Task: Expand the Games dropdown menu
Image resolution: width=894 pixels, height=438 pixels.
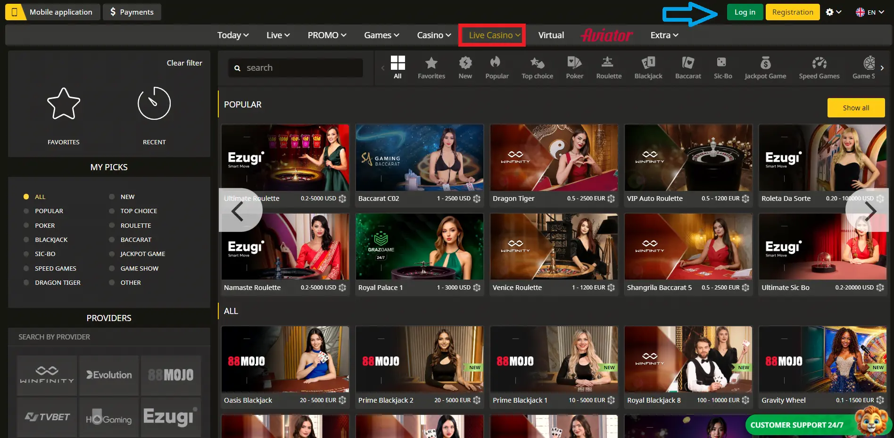Action: pyautogui.click(x=381, y=35)
